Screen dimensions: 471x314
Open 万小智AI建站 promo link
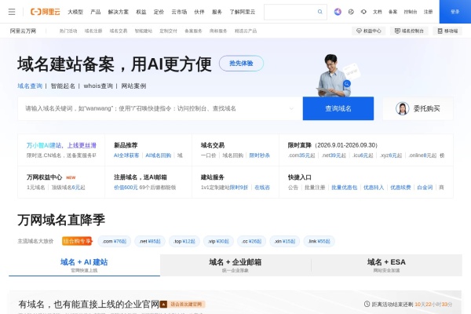tap(61, 145)
